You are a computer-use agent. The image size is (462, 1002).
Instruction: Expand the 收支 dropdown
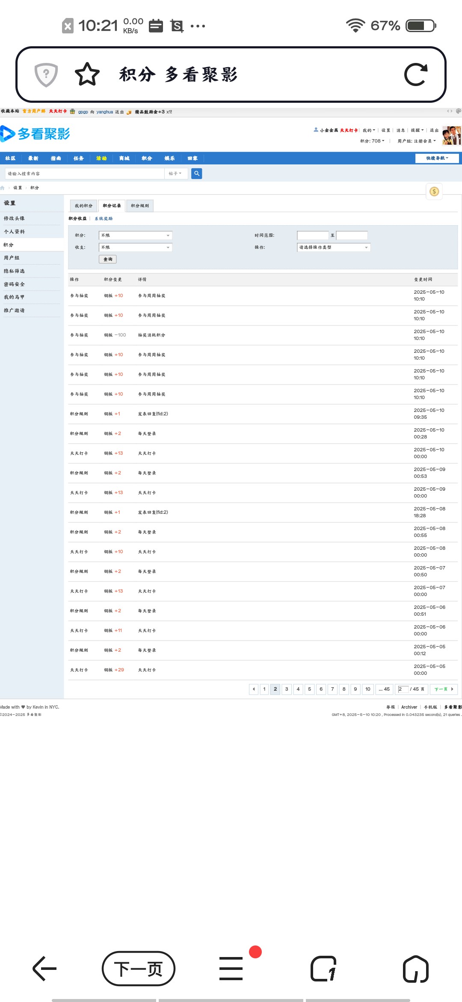(x=136, y=248)
